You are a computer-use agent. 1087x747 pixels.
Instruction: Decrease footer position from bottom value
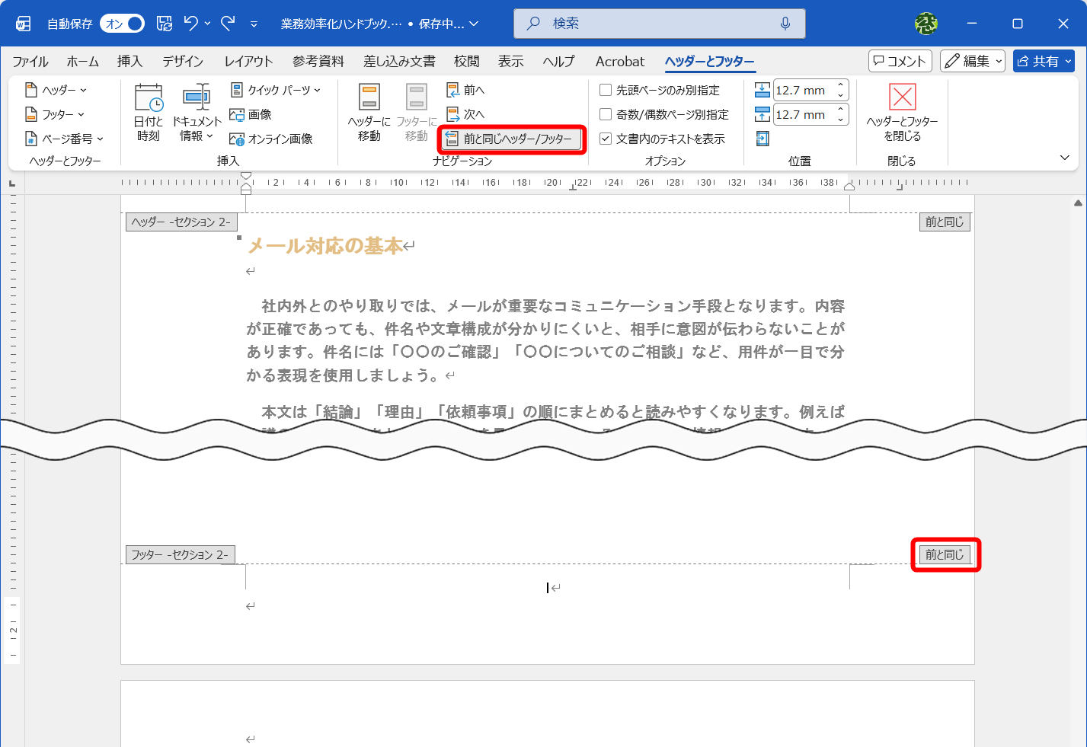(841, 120)
